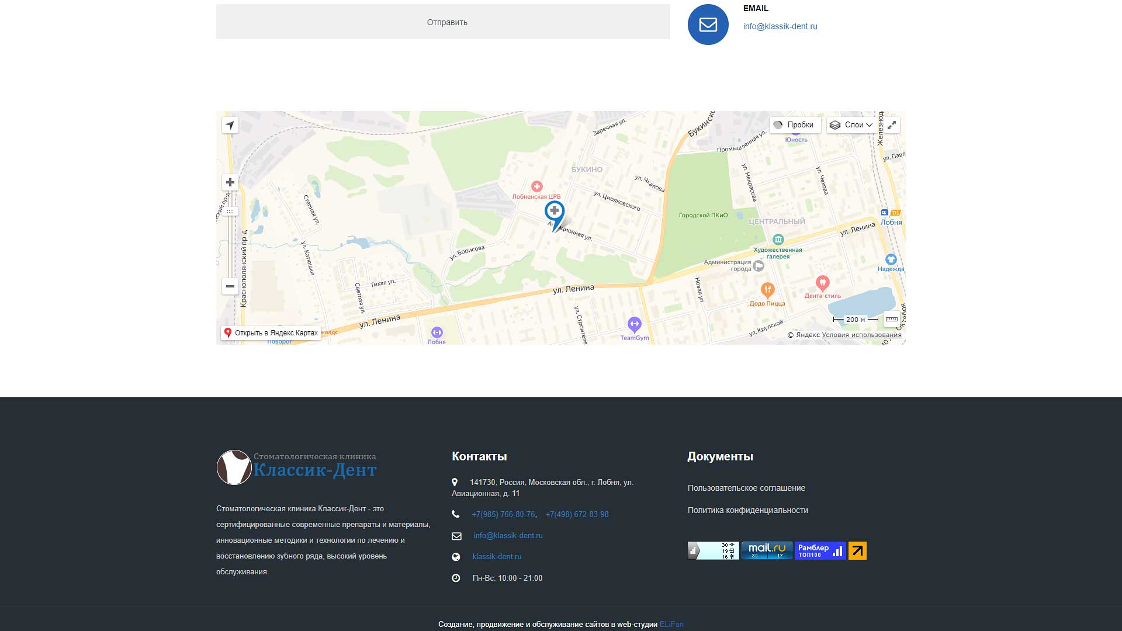The height and width of the screenshot is (631, 1122).
Task: Click the orange arrow counter icon
Action: [x=857, y=550]
